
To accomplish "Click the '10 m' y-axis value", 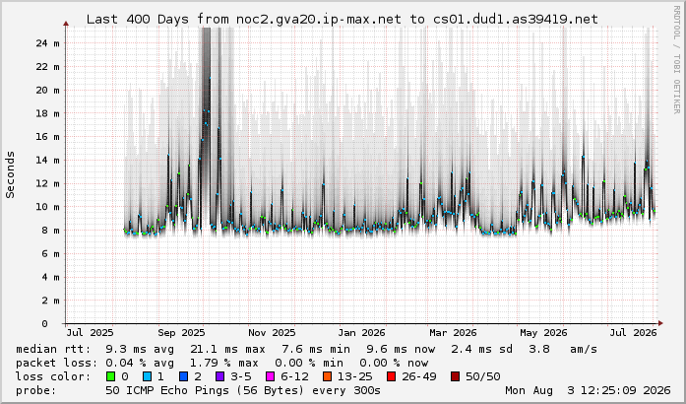I will pyautogui.click(x=47, y=207).
